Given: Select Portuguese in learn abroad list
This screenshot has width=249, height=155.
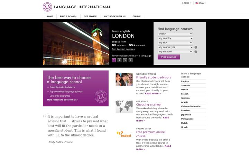Looking at the screenshot, I should [x=187, y=119].
